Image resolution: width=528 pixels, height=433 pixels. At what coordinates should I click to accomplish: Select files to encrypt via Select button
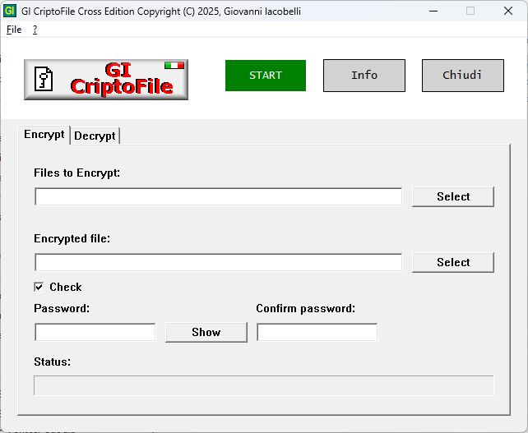coord(453,196)
